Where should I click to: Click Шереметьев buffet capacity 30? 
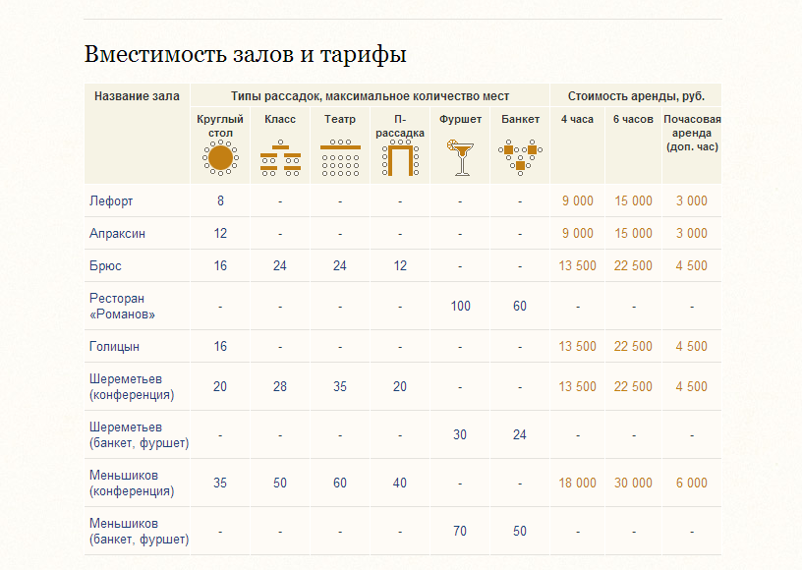pyautogui.click(x=460, y=435)
